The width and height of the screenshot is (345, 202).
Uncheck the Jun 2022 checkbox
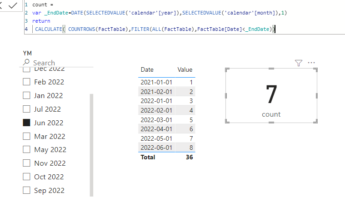26,123
